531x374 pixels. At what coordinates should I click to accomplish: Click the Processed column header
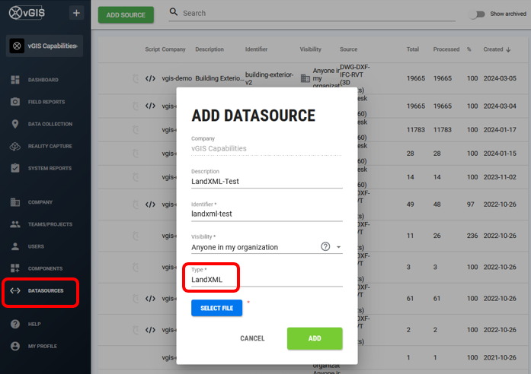[446, 49]
